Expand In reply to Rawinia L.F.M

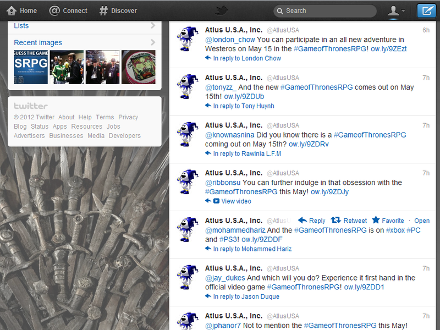[x=247, y=154]
